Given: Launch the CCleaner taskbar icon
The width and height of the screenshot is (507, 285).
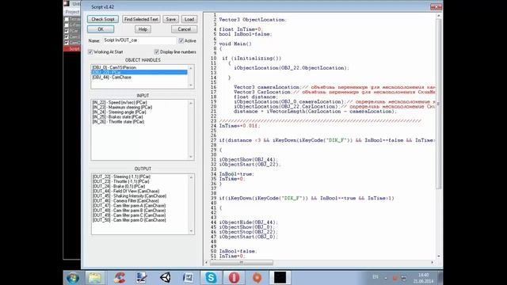Looking at the screenshot, I should click(120, 278).
